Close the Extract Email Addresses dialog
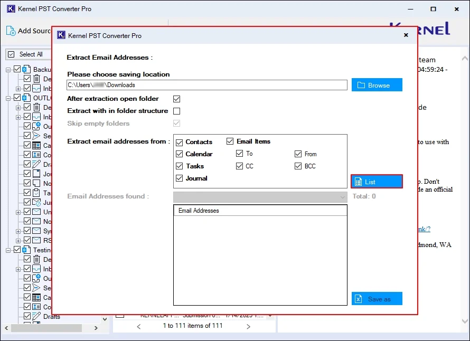Image resolution: width=470 pixels, height=341 pixels. pyautogui.click(x=406, y=35)
